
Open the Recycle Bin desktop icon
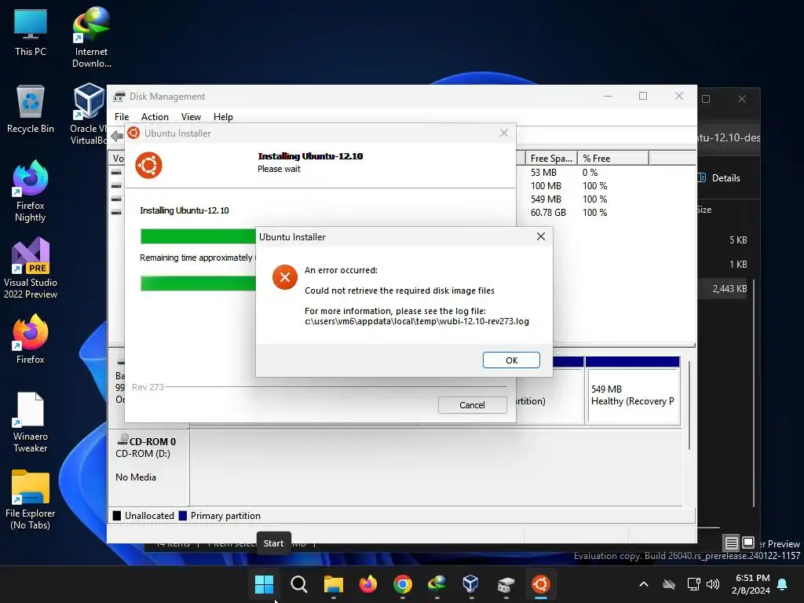tap(31, 109)
